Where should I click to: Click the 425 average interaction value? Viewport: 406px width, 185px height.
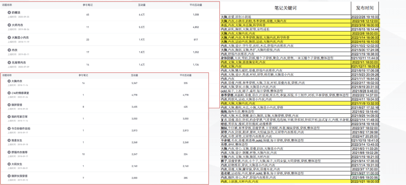[186, 107]
